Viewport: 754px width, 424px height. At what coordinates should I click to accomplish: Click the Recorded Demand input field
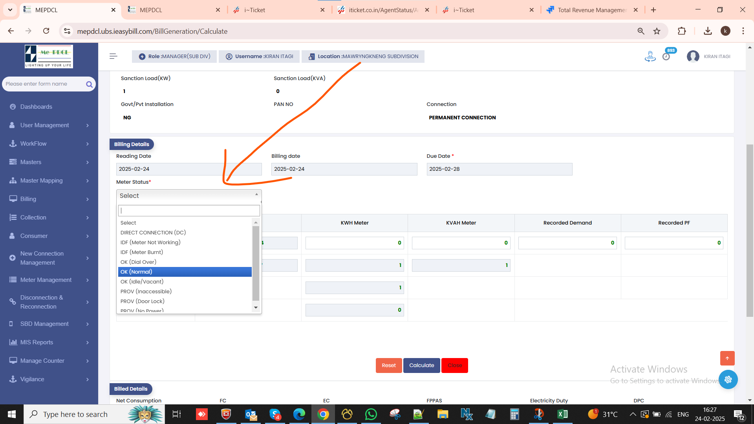click(x=567, y=243)
